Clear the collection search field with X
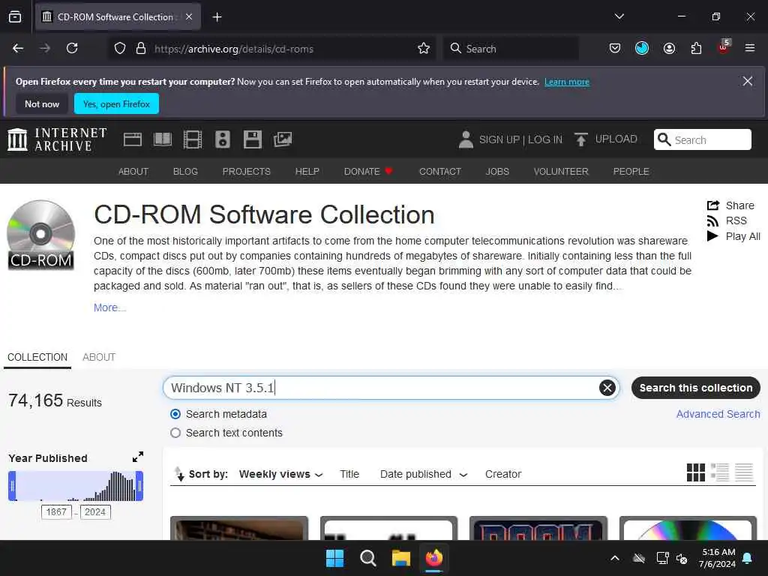This screenshot has height=576, width=768. pos(607,388)
